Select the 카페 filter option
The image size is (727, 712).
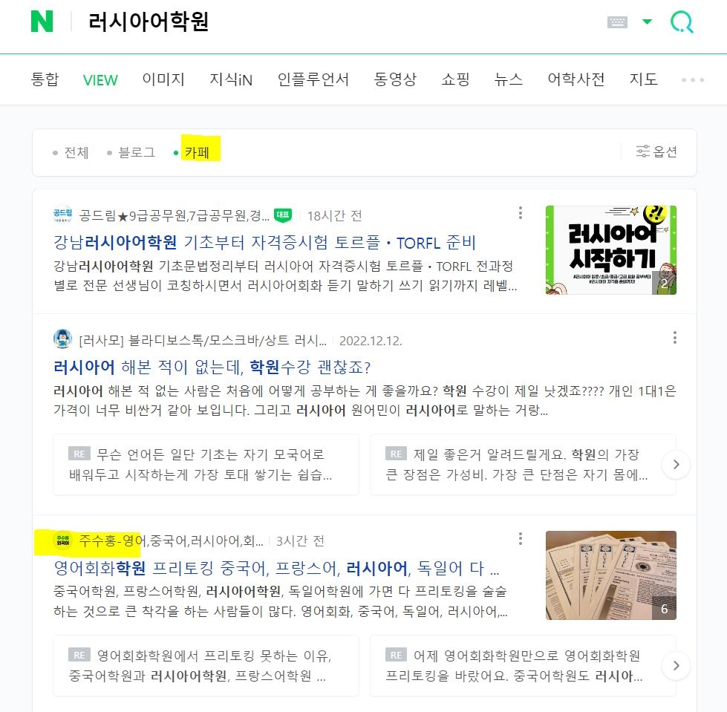(x=192, y=152)
